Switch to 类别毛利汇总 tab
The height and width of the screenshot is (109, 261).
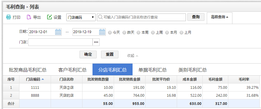193,70
